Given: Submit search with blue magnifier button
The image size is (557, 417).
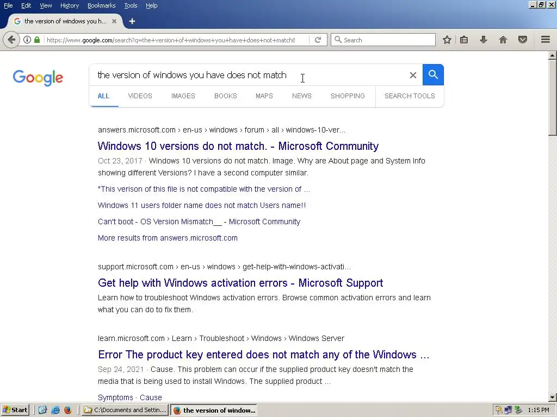Looking at the screenshot, I should pos(433,75).
